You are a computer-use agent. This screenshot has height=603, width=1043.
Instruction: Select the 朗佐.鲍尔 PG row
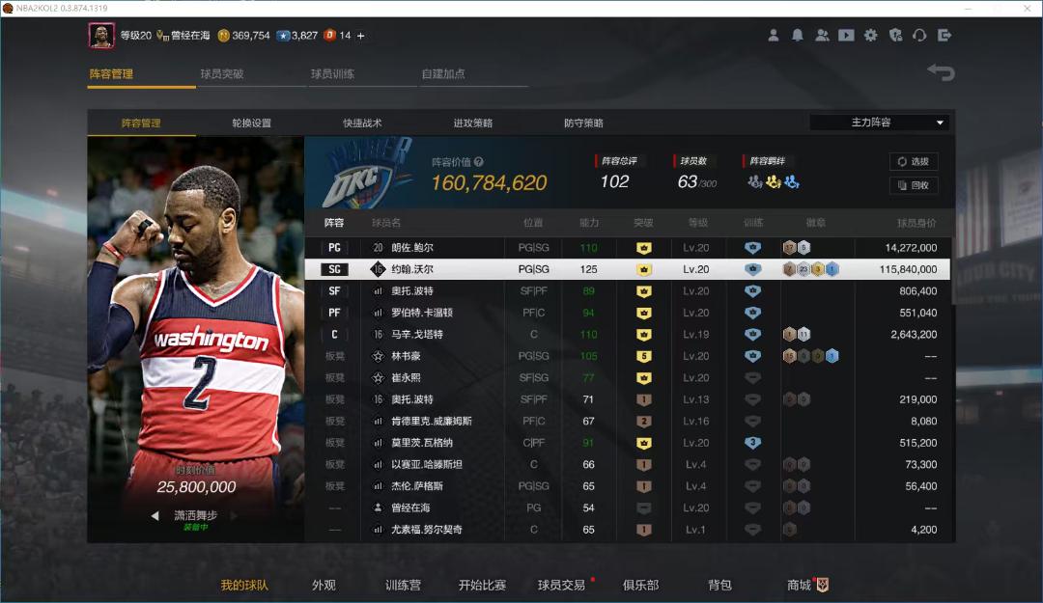click(x=628, y=247)
